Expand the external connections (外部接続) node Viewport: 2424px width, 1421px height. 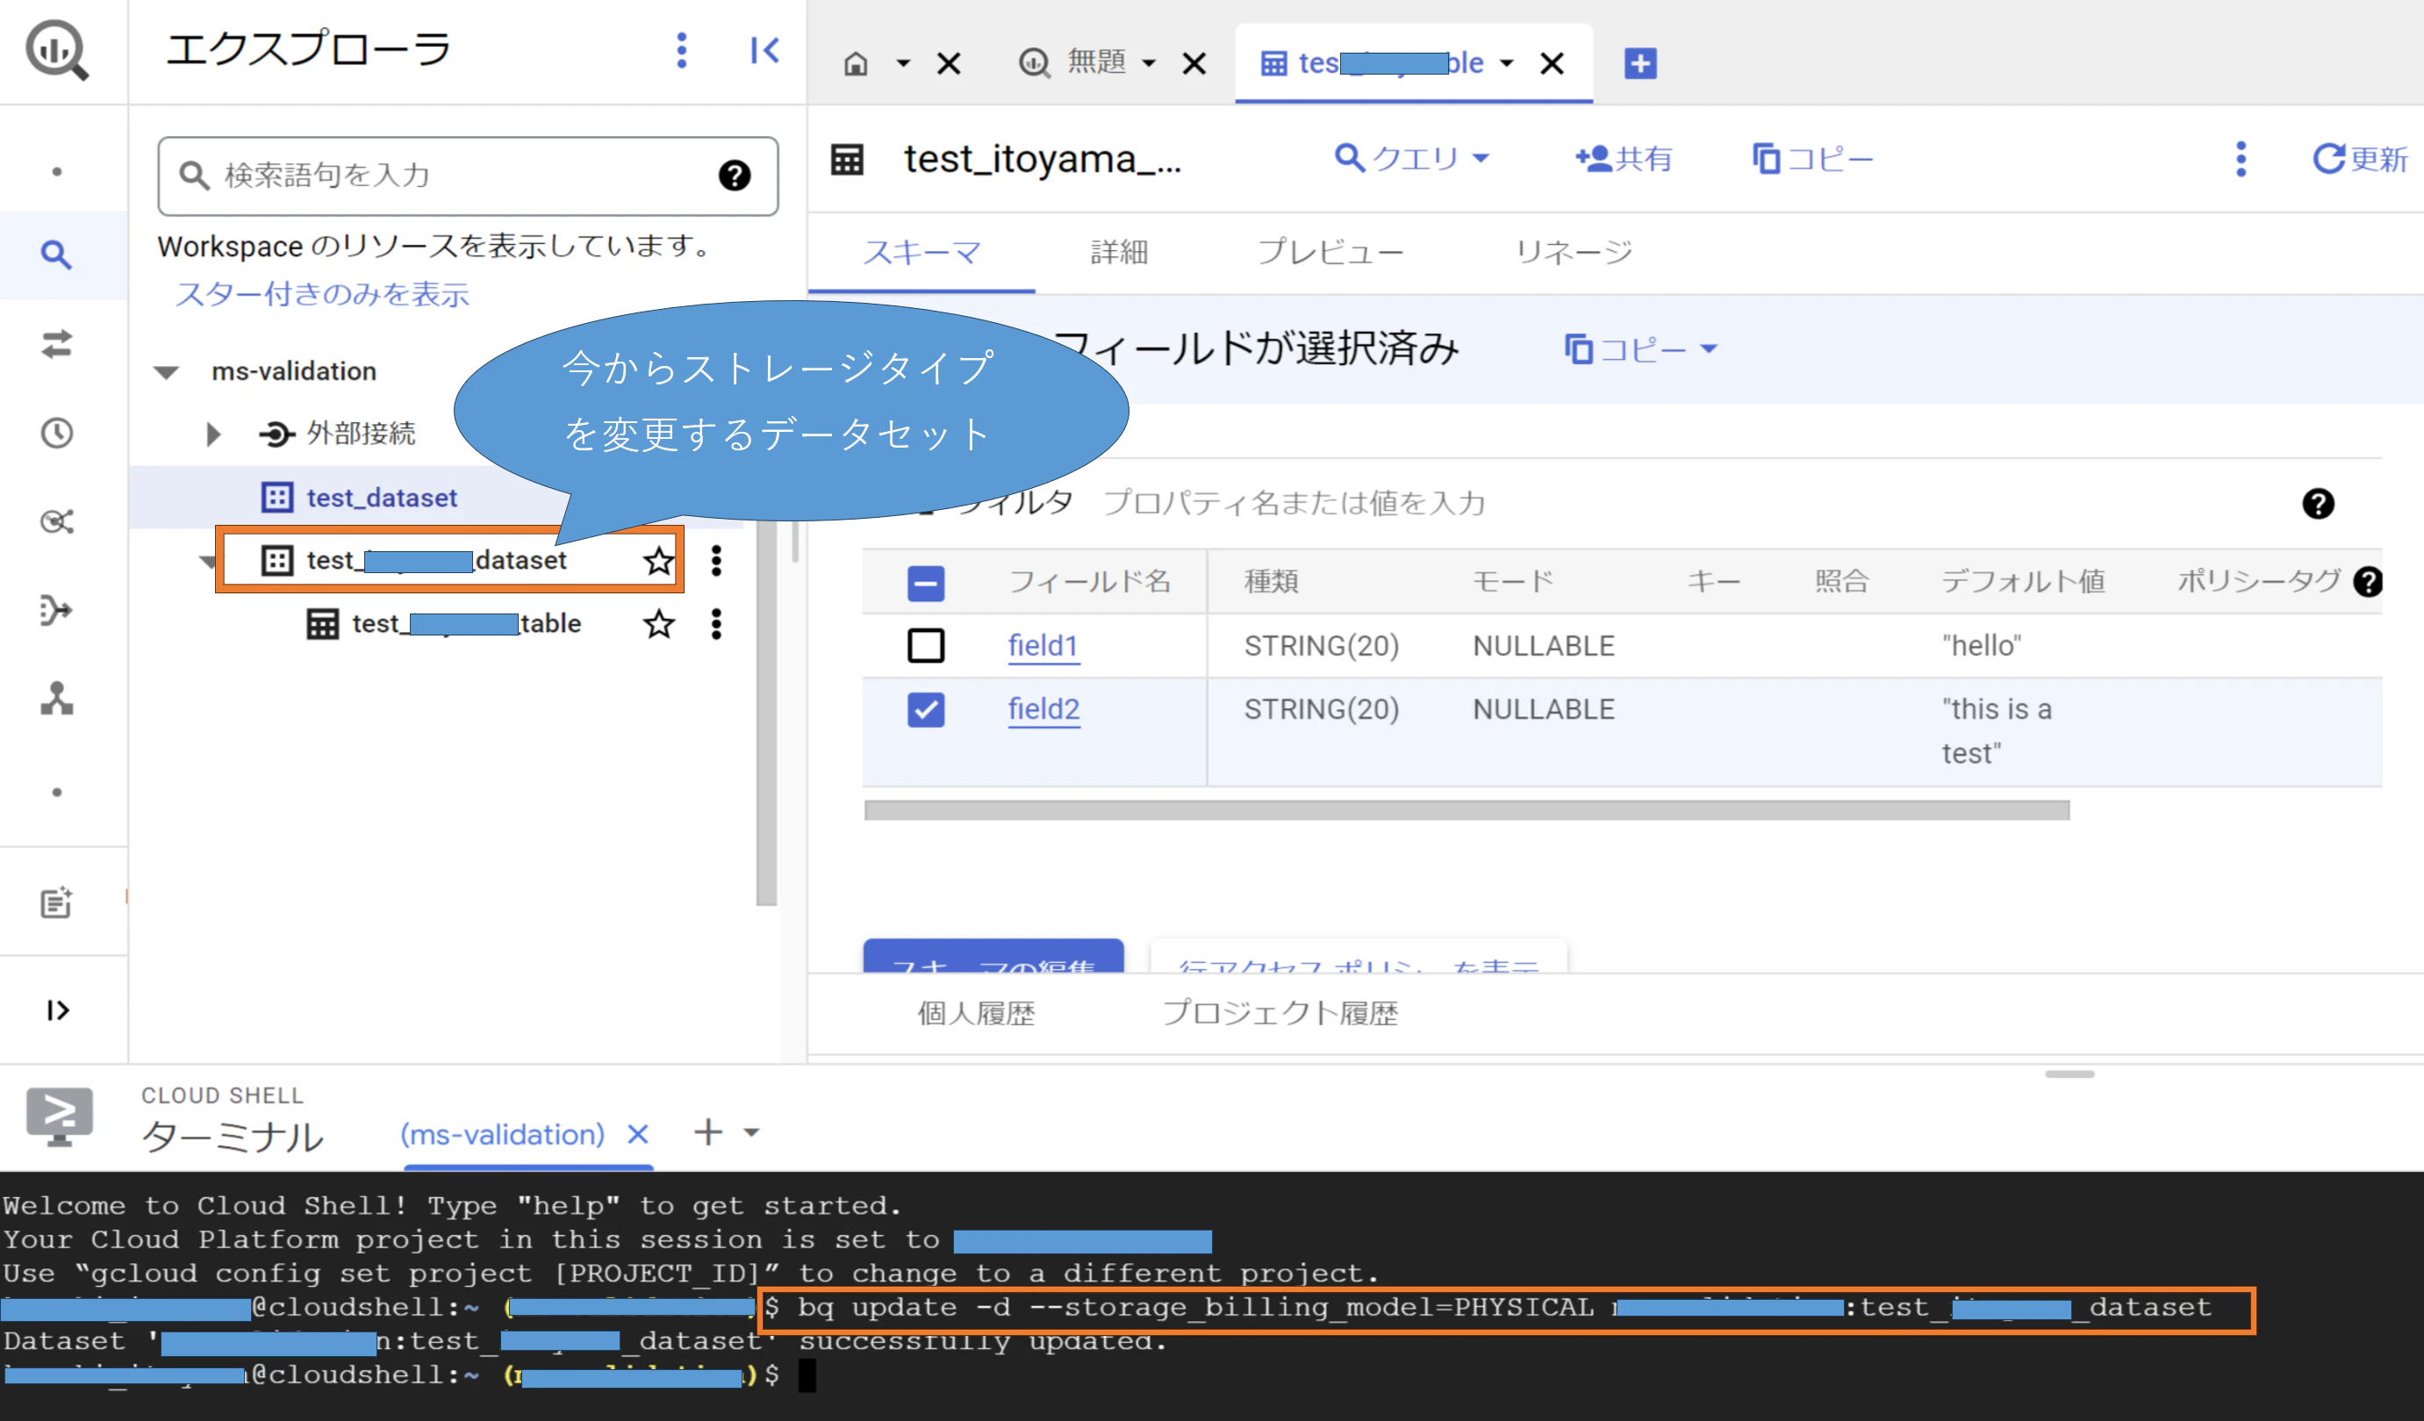(213, 434)
